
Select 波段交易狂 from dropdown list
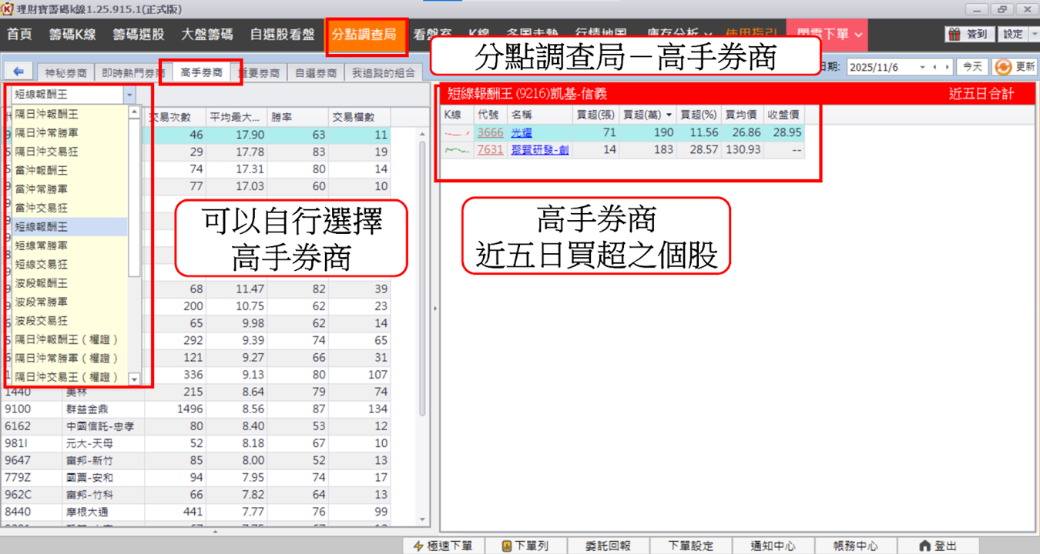coord(69,321)
